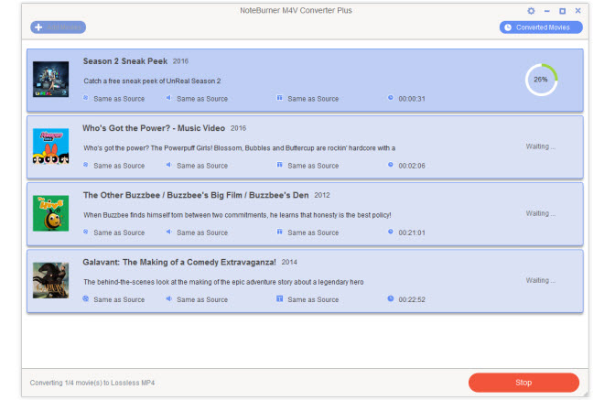Click subtitle Same as Source for The Other Buzzbee
The width and height of the screenshot is (604, 400).
click(x=313, y=232)
